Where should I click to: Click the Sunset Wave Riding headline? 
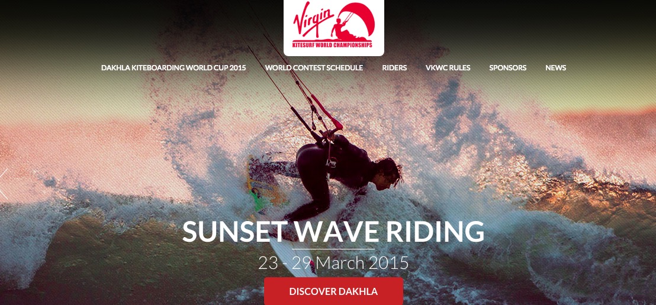click(333, 232)
